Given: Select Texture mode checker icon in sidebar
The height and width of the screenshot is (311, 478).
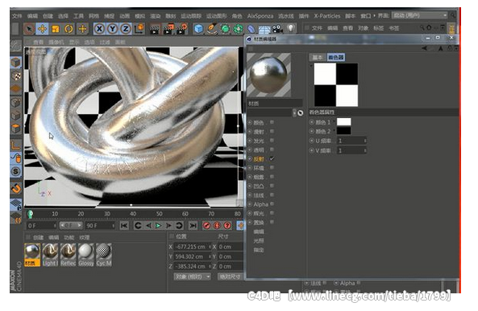Looking at the screenshot, I should (x=16, y=76).
